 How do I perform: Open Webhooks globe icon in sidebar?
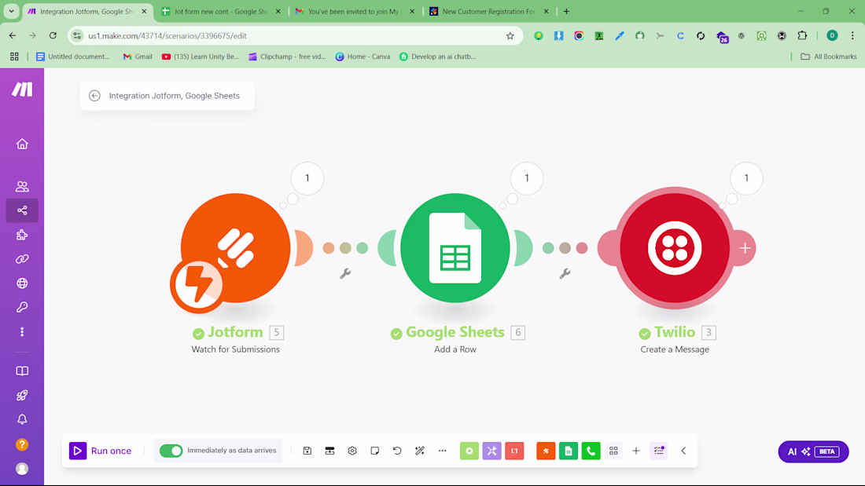(22, 283)
